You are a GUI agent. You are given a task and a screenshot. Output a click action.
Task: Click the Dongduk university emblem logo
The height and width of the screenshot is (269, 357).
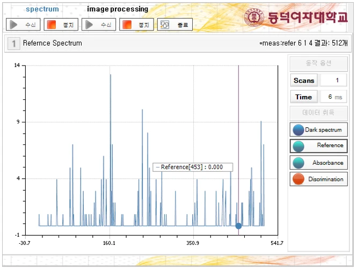254,17
